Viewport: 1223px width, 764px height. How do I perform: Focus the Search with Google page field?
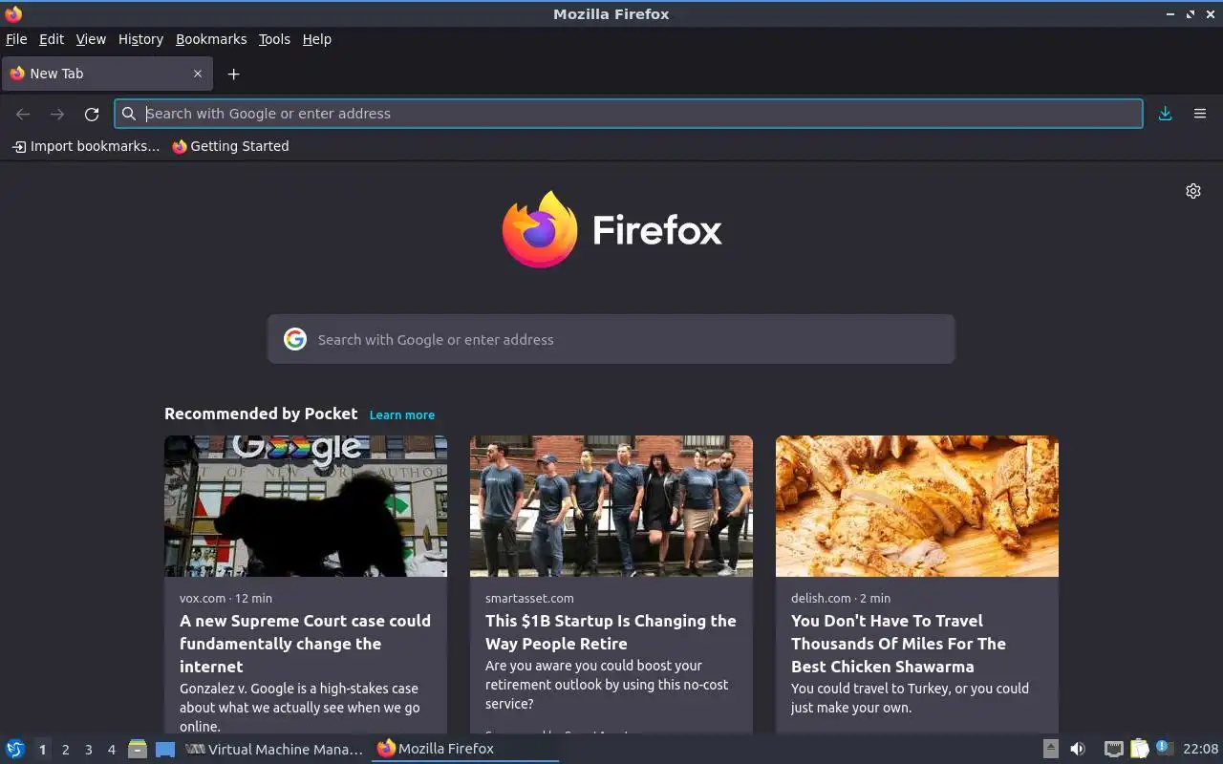pyautogui.click(x=611, y=339)
